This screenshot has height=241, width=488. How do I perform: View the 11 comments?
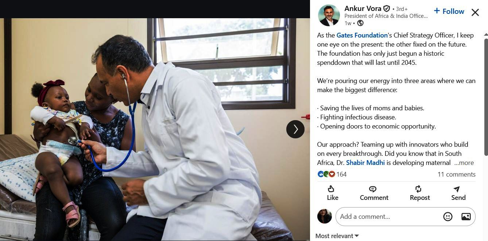(457, 174)
